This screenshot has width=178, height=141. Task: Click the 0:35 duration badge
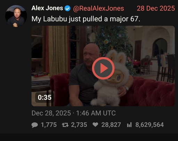(44, 97)
